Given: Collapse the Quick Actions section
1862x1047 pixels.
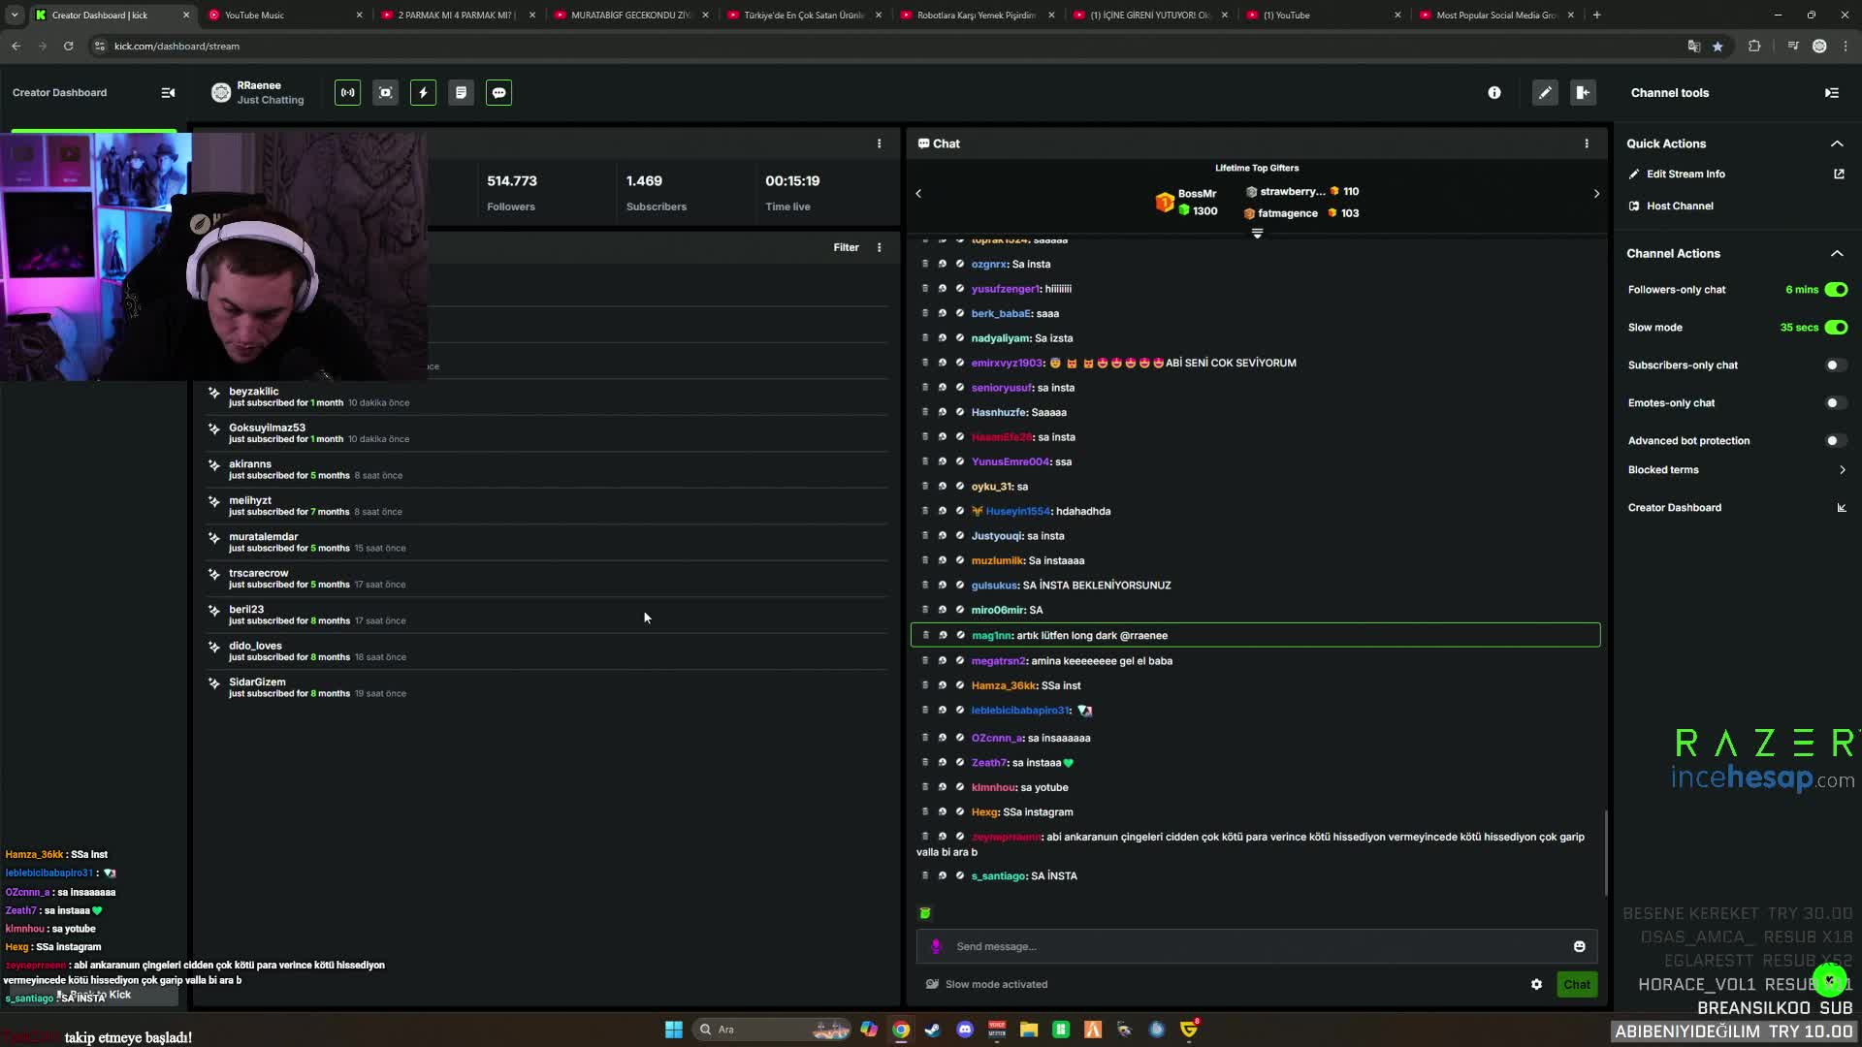Looking at the screenshot, I should coord(1837,143).
